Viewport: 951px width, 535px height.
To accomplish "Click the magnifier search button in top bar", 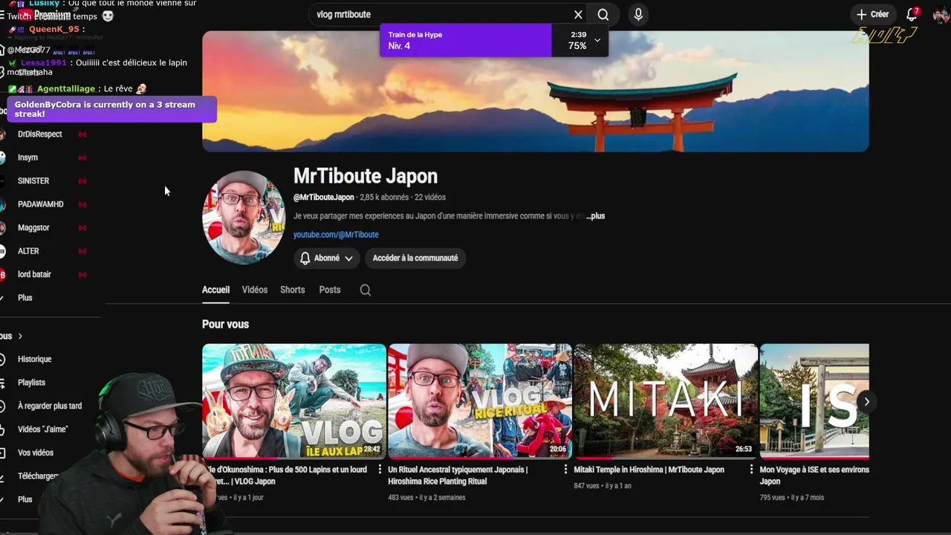I will (603, 14).
